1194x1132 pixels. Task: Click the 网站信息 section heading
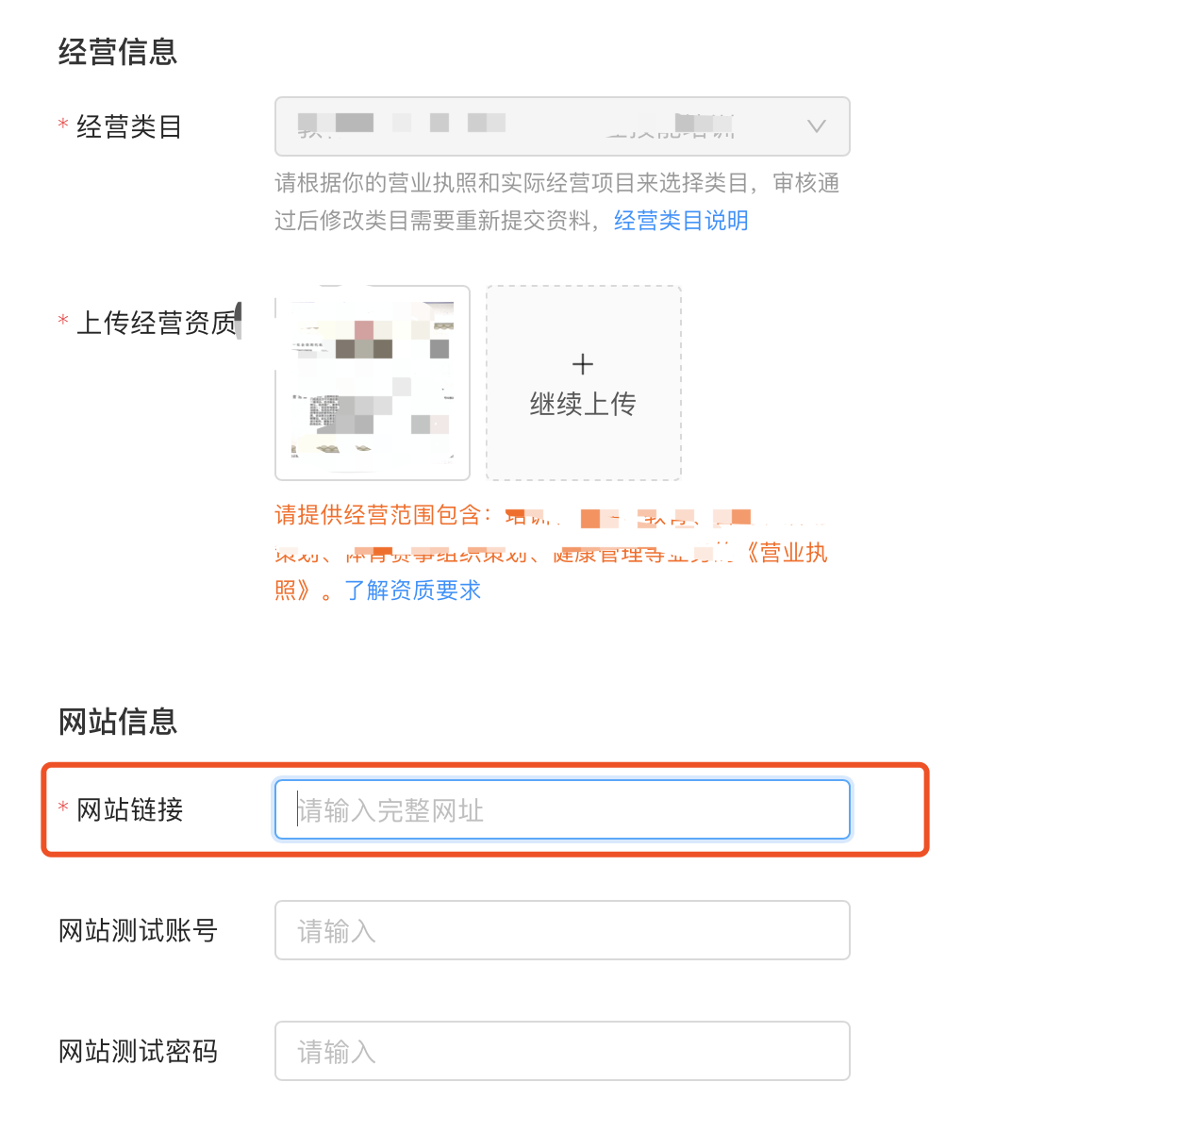117,721
